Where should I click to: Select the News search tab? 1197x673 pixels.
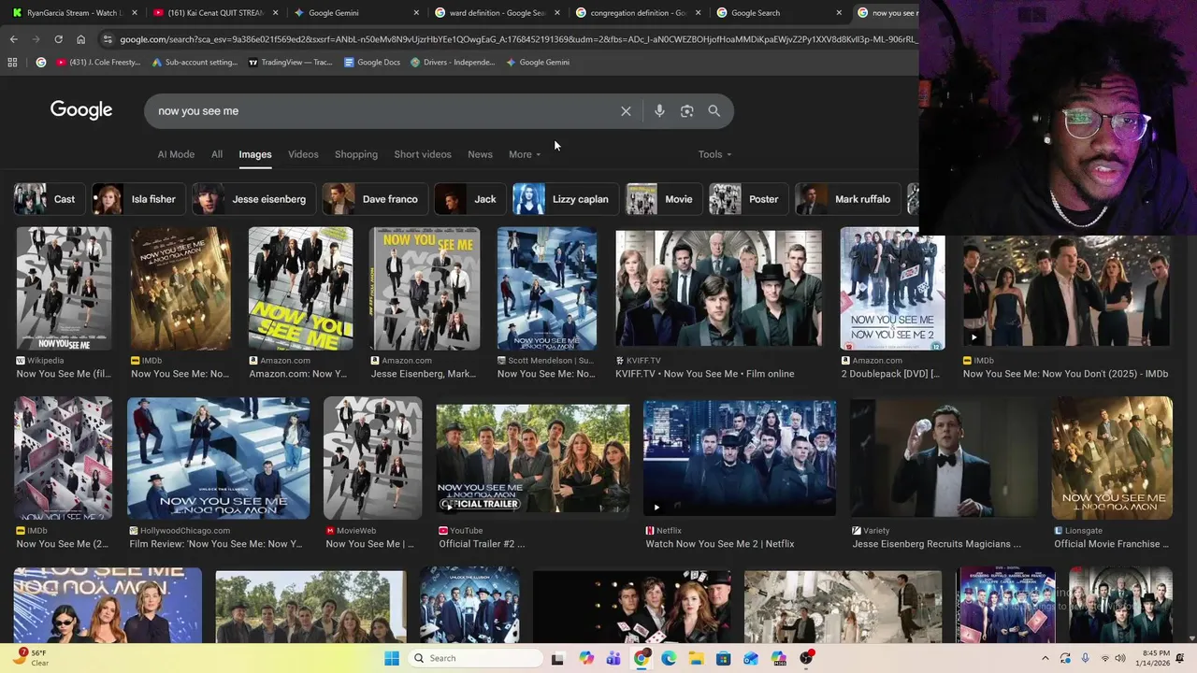(x=480, y=154)
